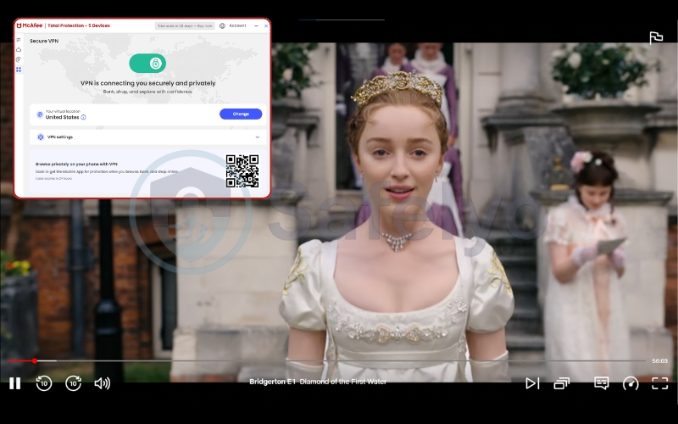Click the remaining time 56:03
678x424 pixels.
pos(660,361)
